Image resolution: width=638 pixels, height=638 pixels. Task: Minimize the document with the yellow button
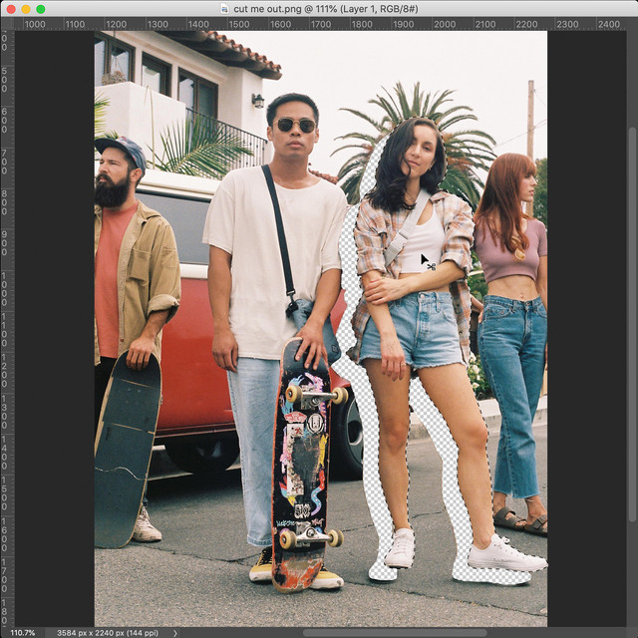26,9
